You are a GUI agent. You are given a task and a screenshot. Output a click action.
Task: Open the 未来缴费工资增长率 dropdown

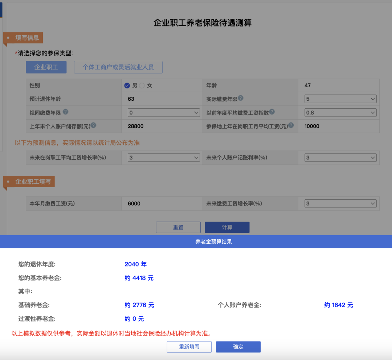[340, 204]
